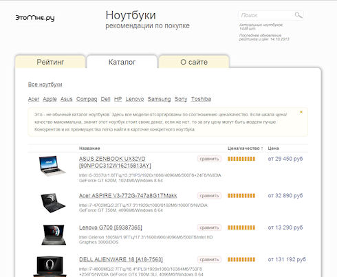This screenshot has height=277, width=337.
Task: Filter by the Samsung brand link
Action: (159, 99)
